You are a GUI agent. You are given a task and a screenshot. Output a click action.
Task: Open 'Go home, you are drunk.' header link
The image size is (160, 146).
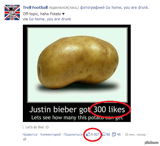(127, 8)
